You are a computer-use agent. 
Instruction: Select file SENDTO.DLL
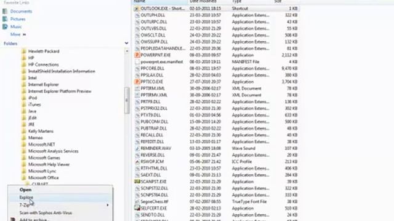click(x=153, y=215)
